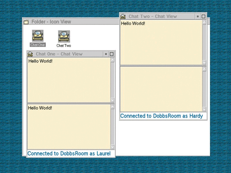Minimize the Chat Two window

[x=198, y=16]
